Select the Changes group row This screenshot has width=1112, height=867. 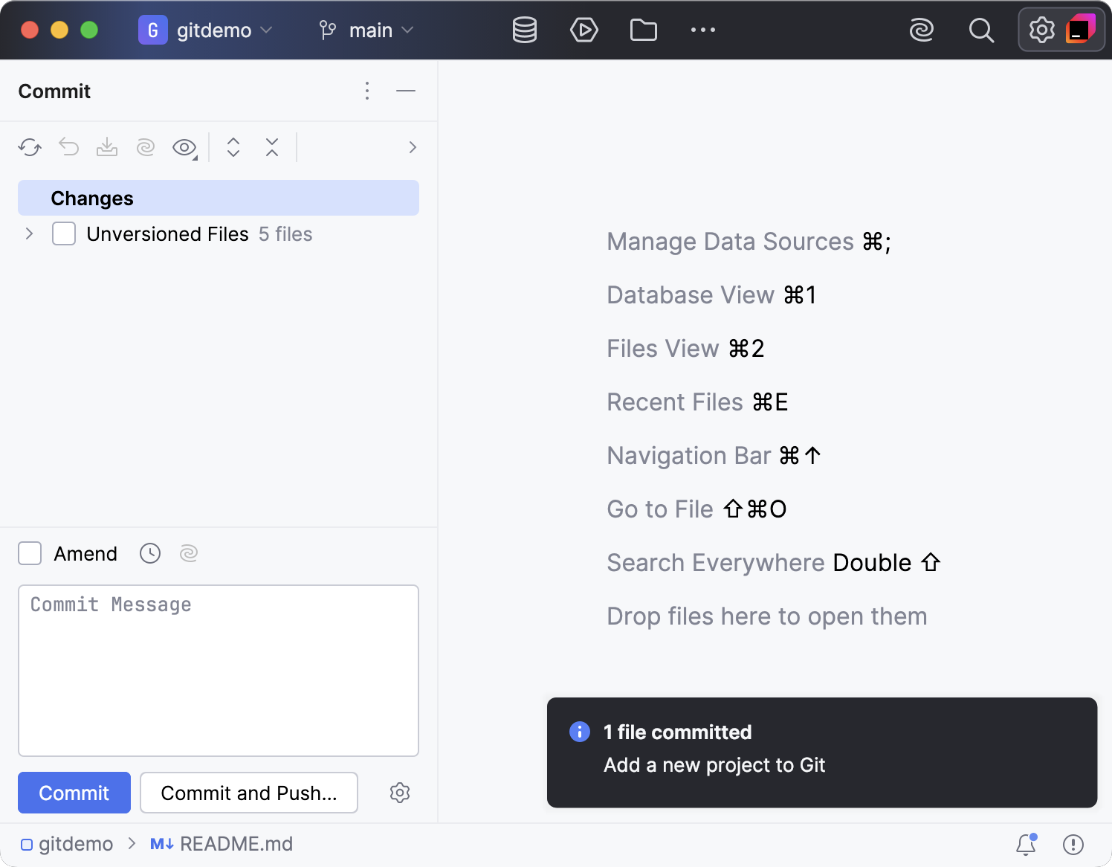[218, 198]
